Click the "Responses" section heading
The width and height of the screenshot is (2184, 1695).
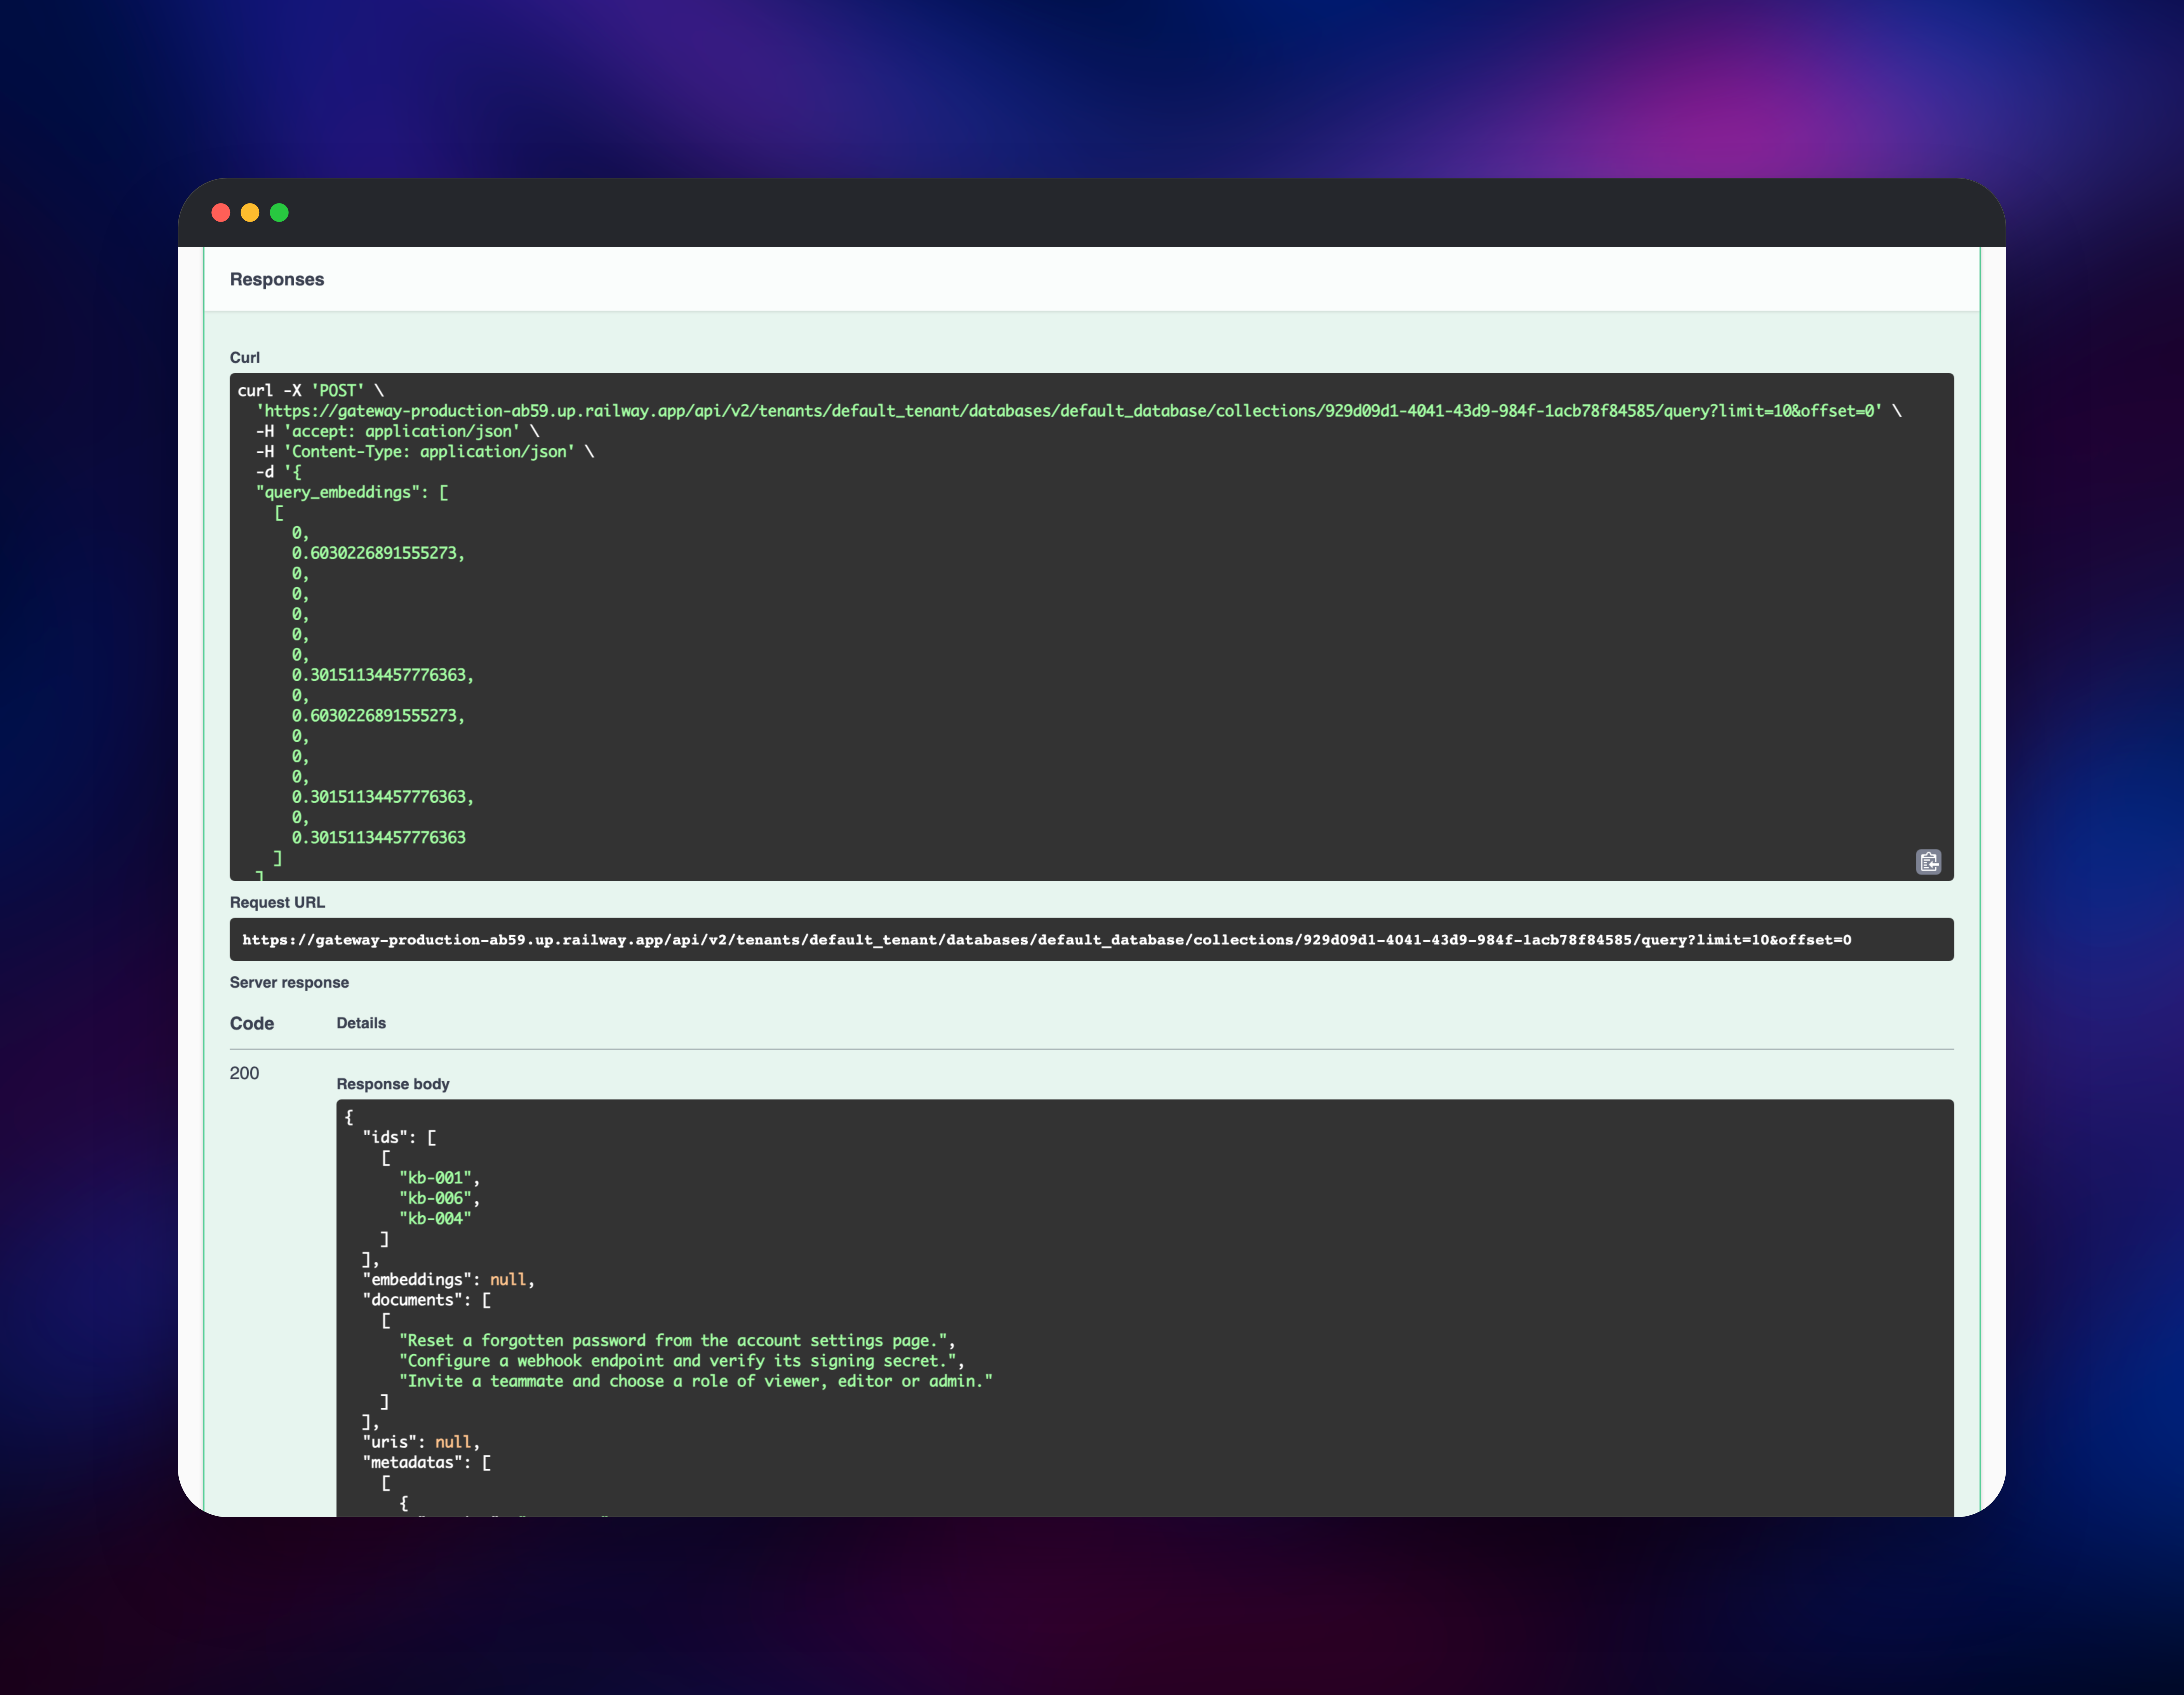277,280
